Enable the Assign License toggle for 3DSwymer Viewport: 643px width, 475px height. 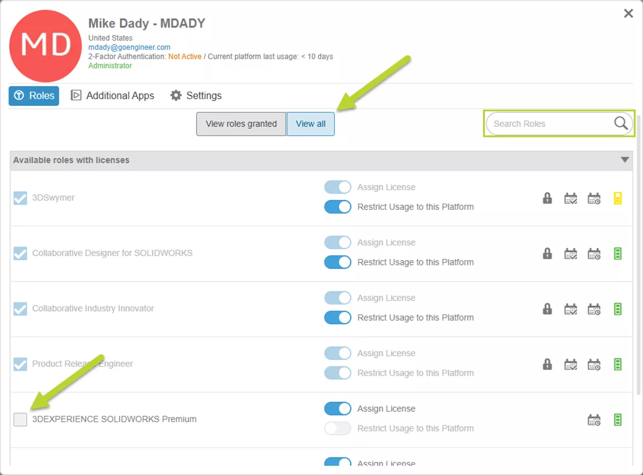[338, 187]
